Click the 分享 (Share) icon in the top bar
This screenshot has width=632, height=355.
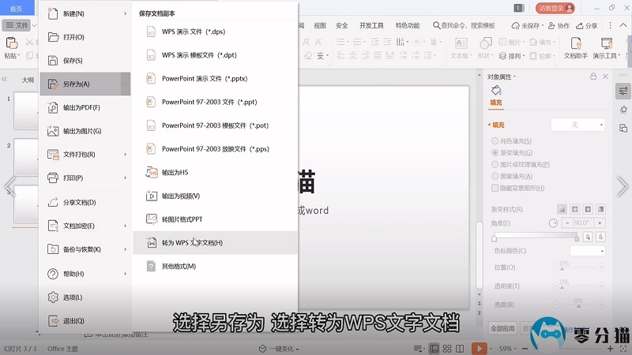pos(586,25)
